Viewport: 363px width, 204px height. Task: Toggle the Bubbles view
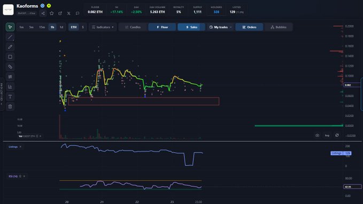[279, 27]
